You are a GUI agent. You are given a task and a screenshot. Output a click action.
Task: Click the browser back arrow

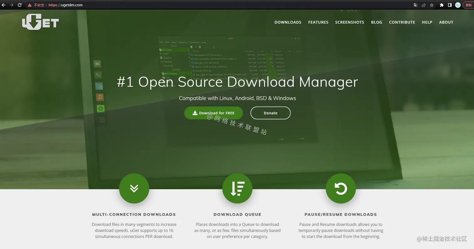[4, 5]
